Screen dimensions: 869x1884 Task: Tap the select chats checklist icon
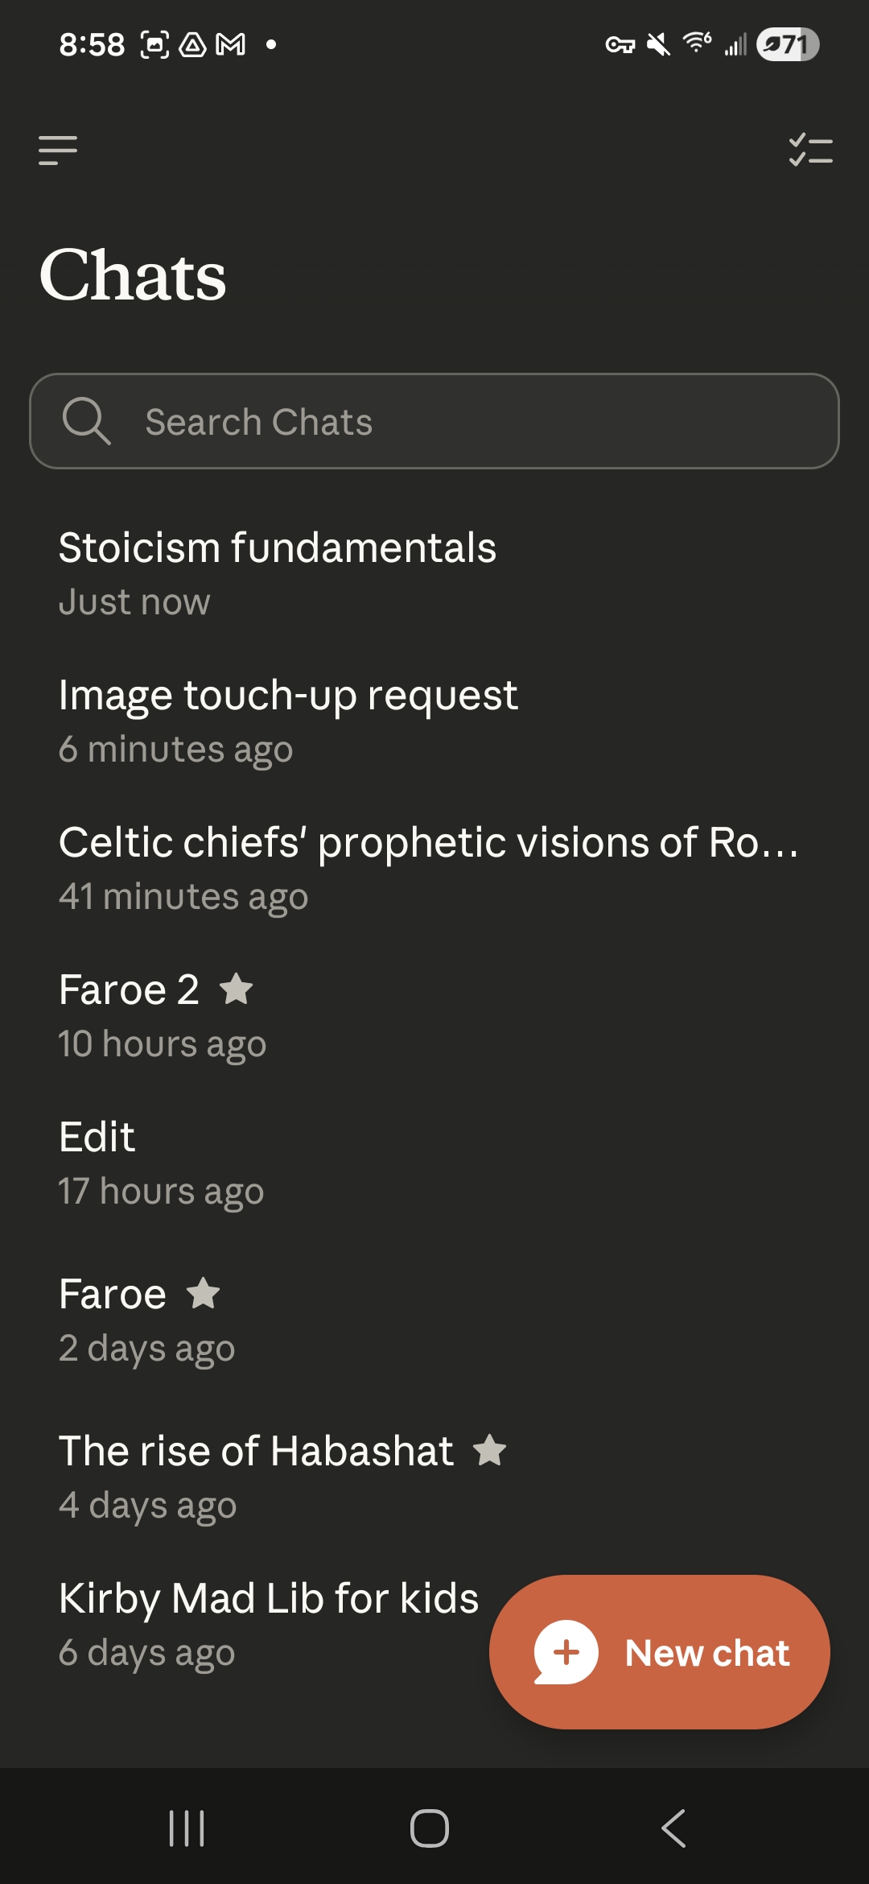[810, 151]
